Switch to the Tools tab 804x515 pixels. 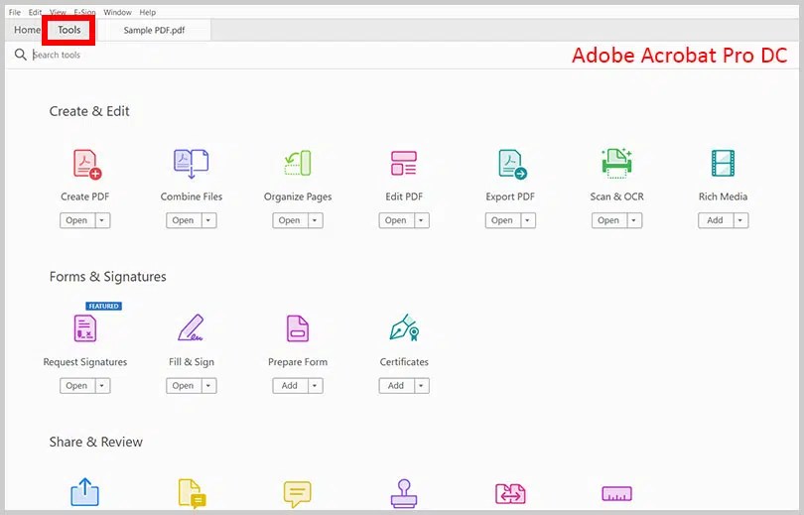68,30
